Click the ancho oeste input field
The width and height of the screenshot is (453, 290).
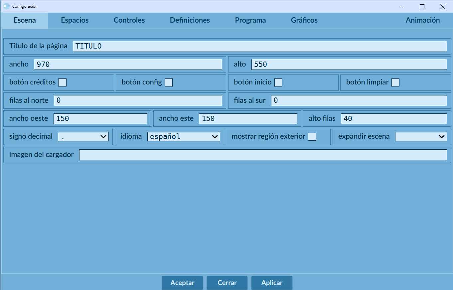tap(100, 119)
